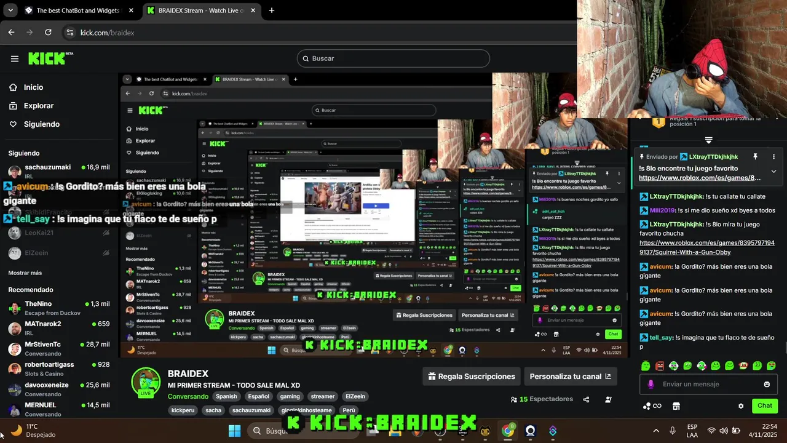
Task: Collapse the leaderboard panel above chat
Action: (708, 140)
